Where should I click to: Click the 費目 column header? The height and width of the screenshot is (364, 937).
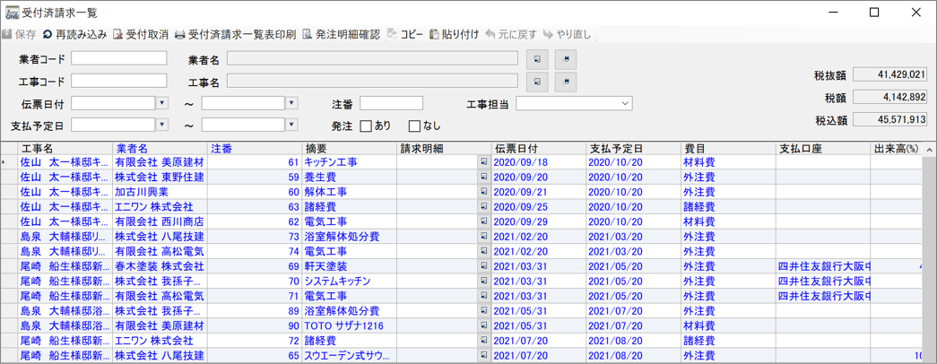tap(728, 148)
